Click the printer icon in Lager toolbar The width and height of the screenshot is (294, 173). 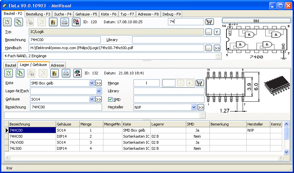(x=66, y=73)
